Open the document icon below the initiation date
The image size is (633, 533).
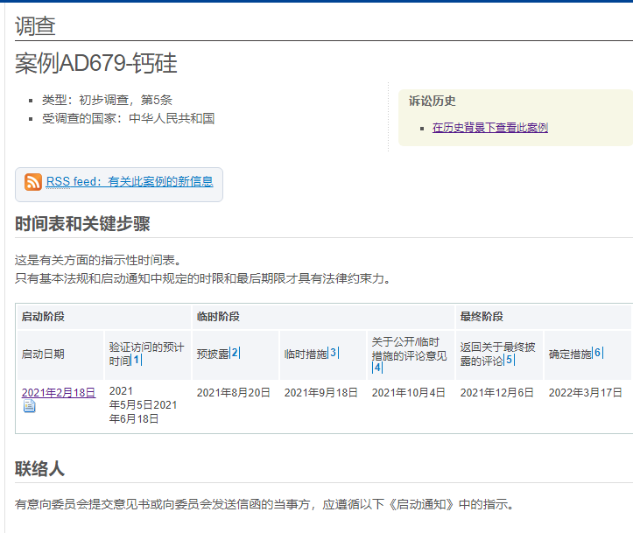(x=29, y=407)
